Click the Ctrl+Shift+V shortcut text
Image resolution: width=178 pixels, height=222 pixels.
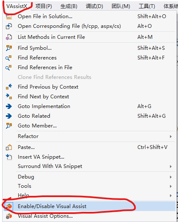pyautogui.click(x=152, y=147)
